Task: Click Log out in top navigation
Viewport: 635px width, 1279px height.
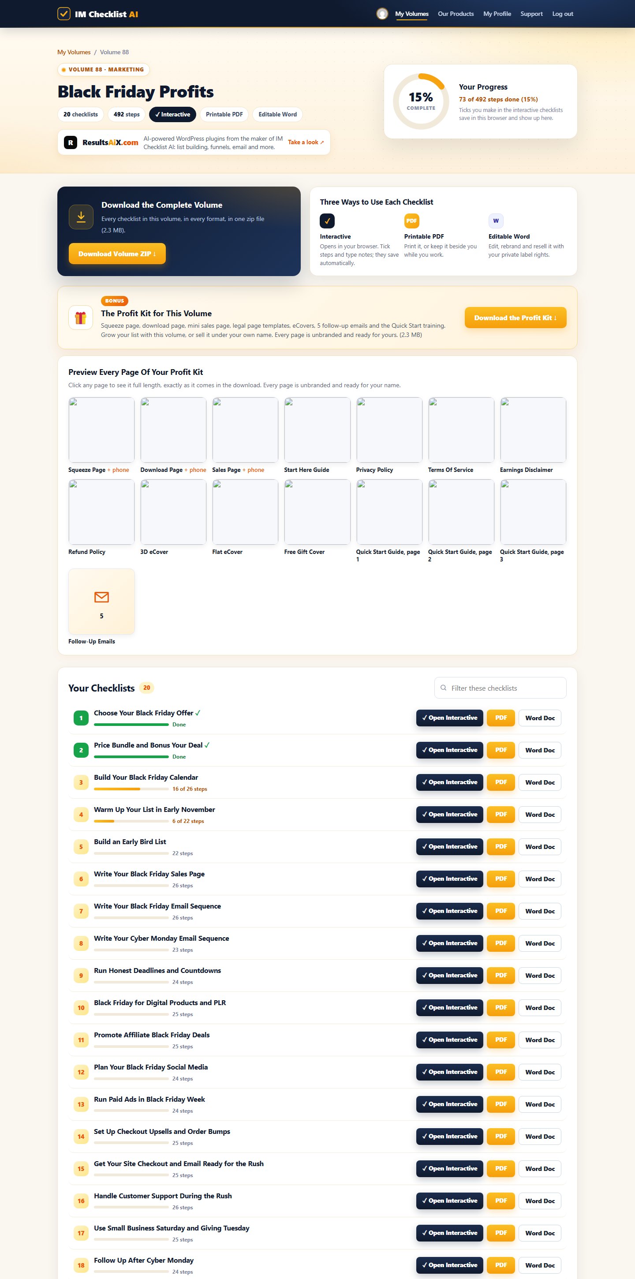Action: pyautogui.click(x=563, y=14)
